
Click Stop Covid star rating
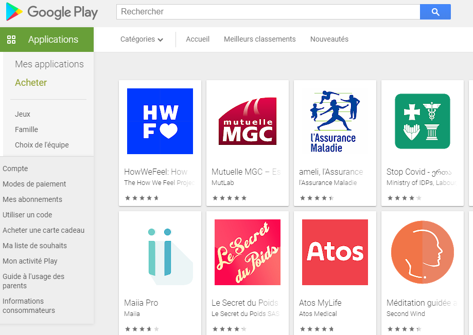coord(404,198)
